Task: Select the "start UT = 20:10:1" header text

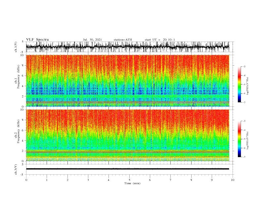Action: point(160,40)
